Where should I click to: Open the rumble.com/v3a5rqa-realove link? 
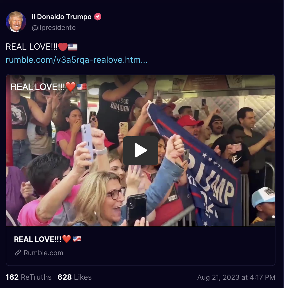[x=77, y=60]
